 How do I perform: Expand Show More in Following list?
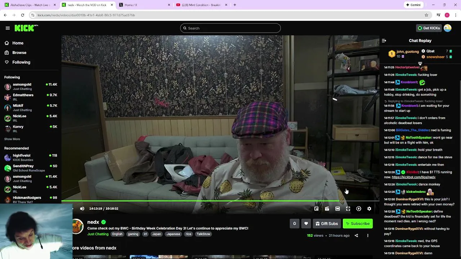tap(12, 139)
